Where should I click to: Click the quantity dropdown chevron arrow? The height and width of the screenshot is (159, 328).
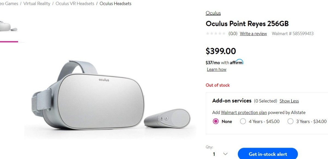click(225, 154)
